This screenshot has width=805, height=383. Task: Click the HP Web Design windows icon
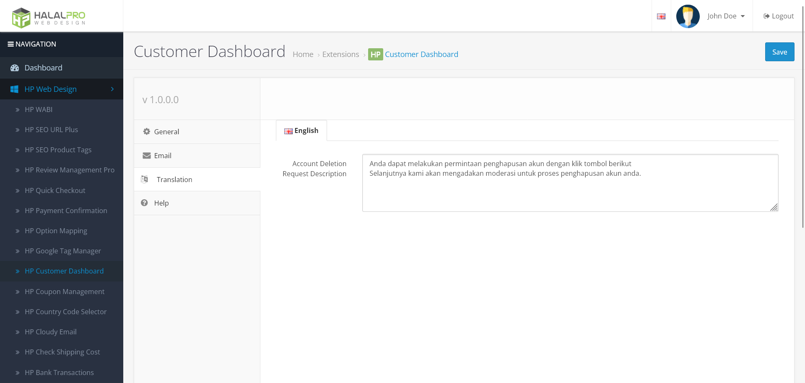[x=15, y=89]
